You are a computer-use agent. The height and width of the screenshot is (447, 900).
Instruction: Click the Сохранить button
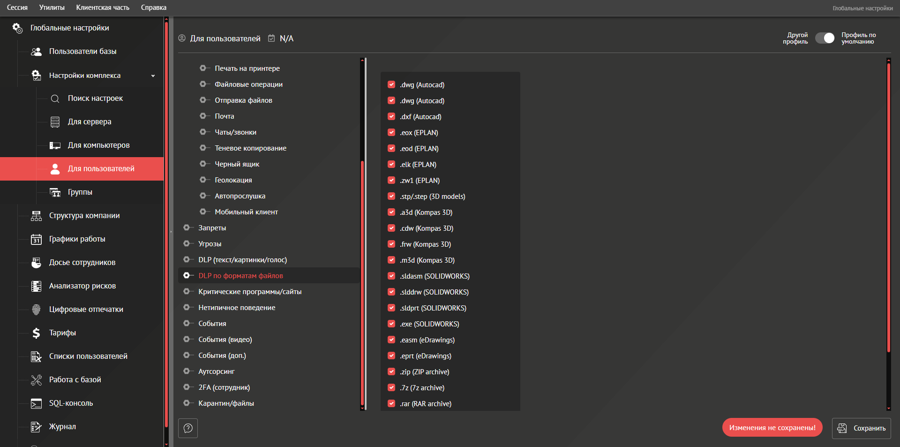(861, 428)
